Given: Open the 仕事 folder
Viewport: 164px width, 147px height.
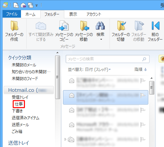Looking at the screenshot, I should coord(19,104).
